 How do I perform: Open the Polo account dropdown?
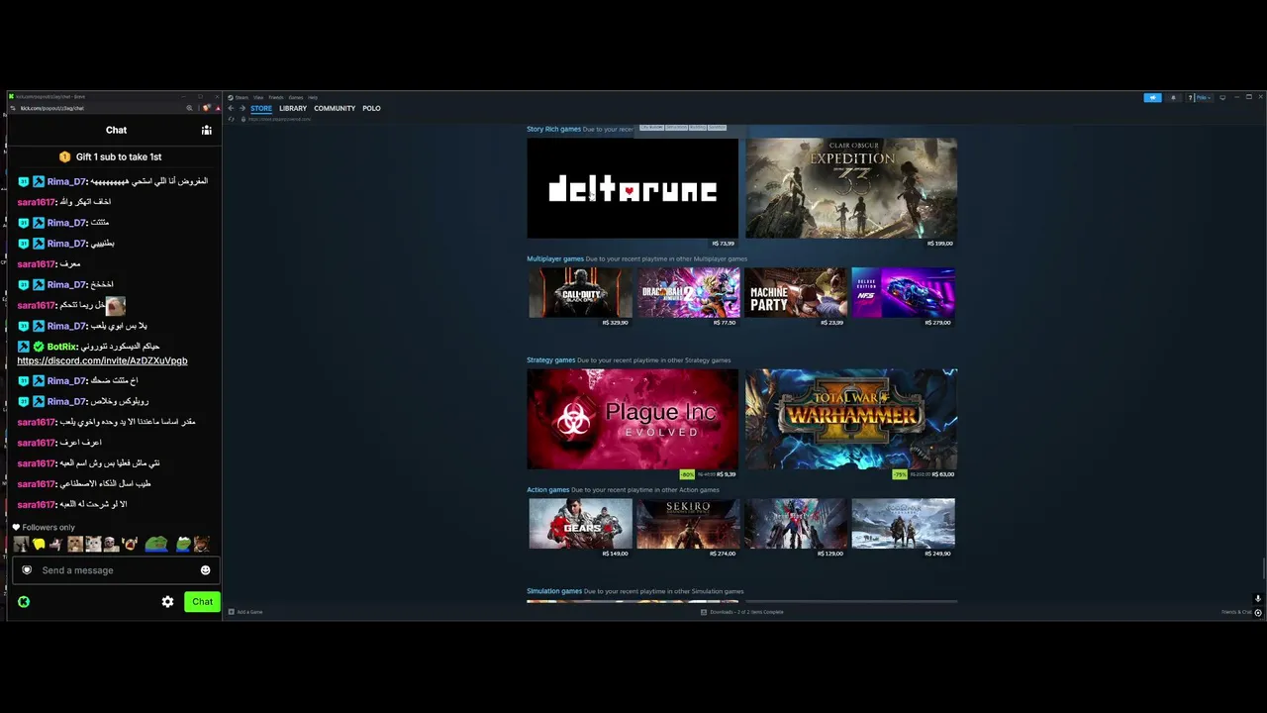click(x=1204, y=98)
